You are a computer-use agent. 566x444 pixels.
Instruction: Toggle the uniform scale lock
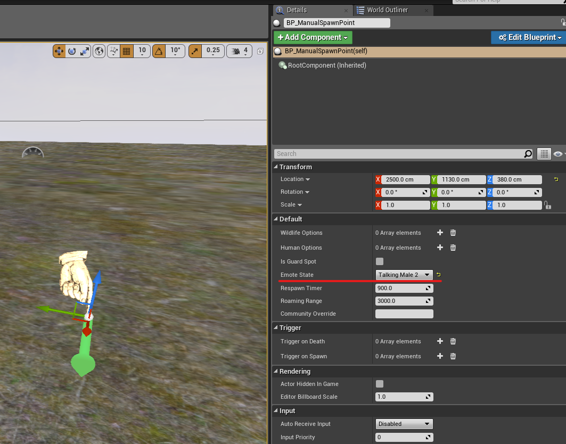pyautogui.click(x=547, y=205)
